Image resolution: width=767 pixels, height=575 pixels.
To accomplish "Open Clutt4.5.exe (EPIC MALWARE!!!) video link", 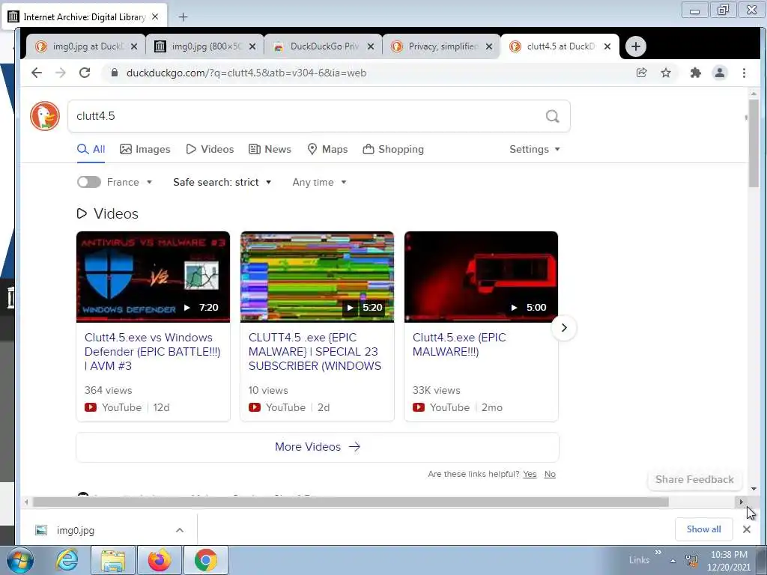I will tap(459, 344).
